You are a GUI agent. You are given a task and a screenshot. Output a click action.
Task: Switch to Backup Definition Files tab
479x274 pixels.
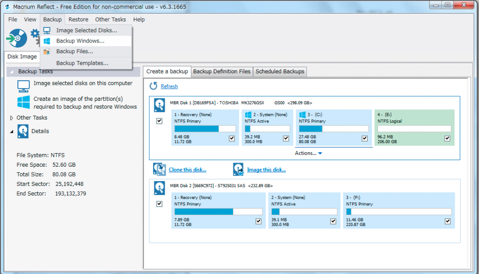pos(222,71)
